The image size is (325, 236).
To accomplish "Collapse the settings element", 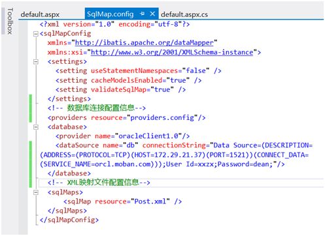I will coord(36,62).
